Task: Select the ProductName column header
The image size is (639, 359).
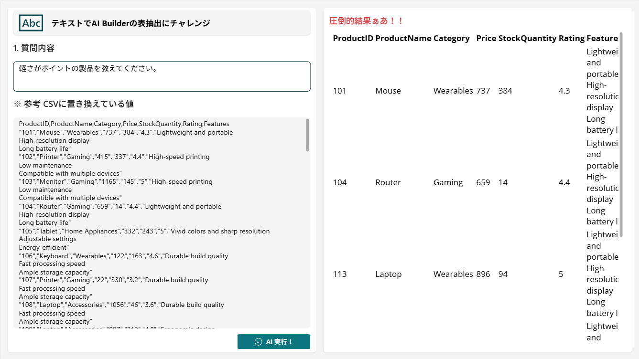Action: (x=403, y=38)
